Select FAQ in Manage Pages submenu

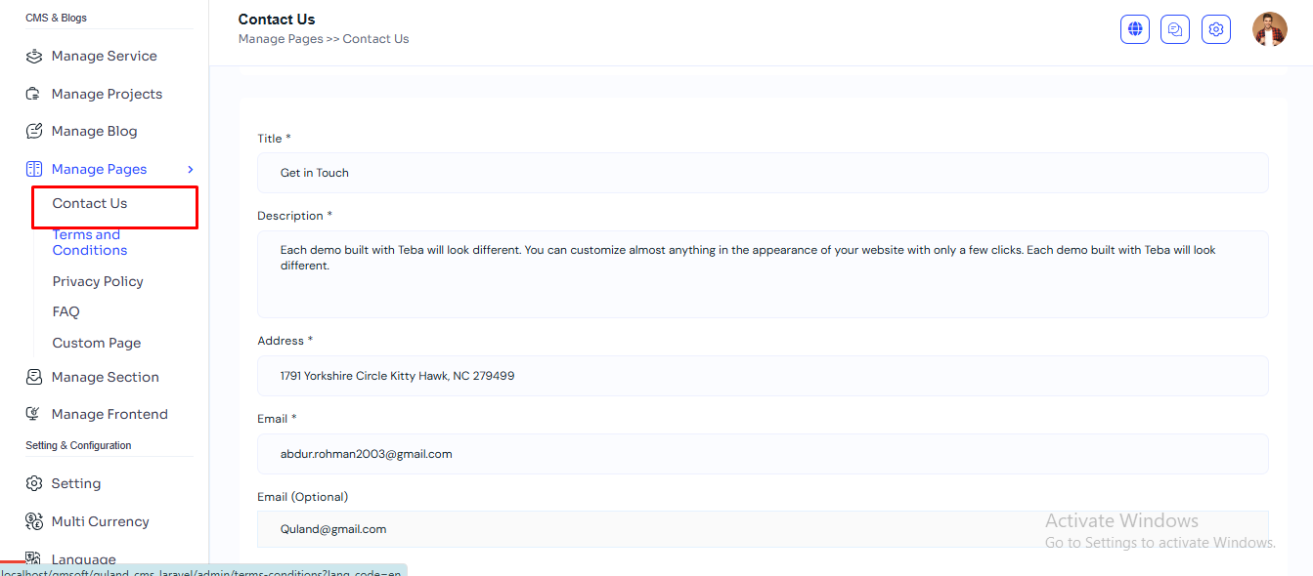66,311
